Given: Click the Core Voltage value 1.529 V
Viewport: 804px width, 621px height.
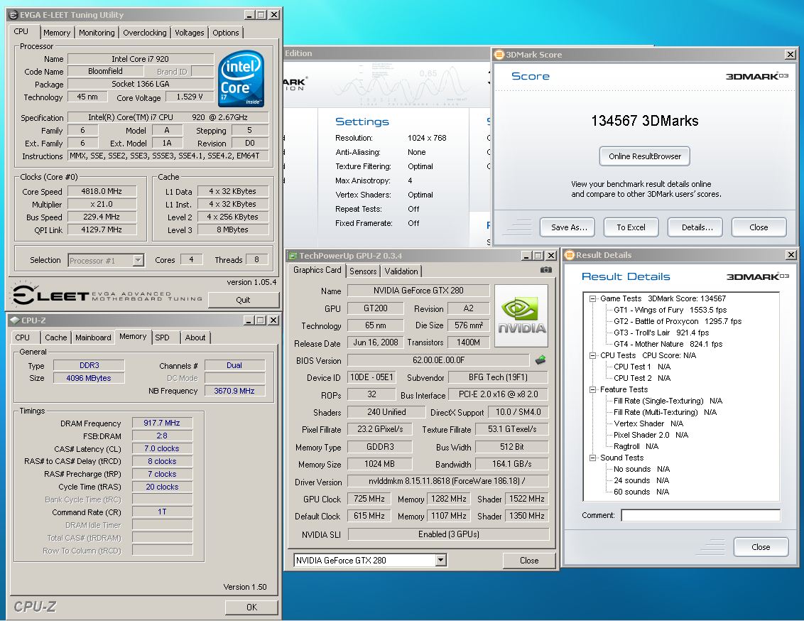Looking at the screenshot, I should tap(190, 97).
